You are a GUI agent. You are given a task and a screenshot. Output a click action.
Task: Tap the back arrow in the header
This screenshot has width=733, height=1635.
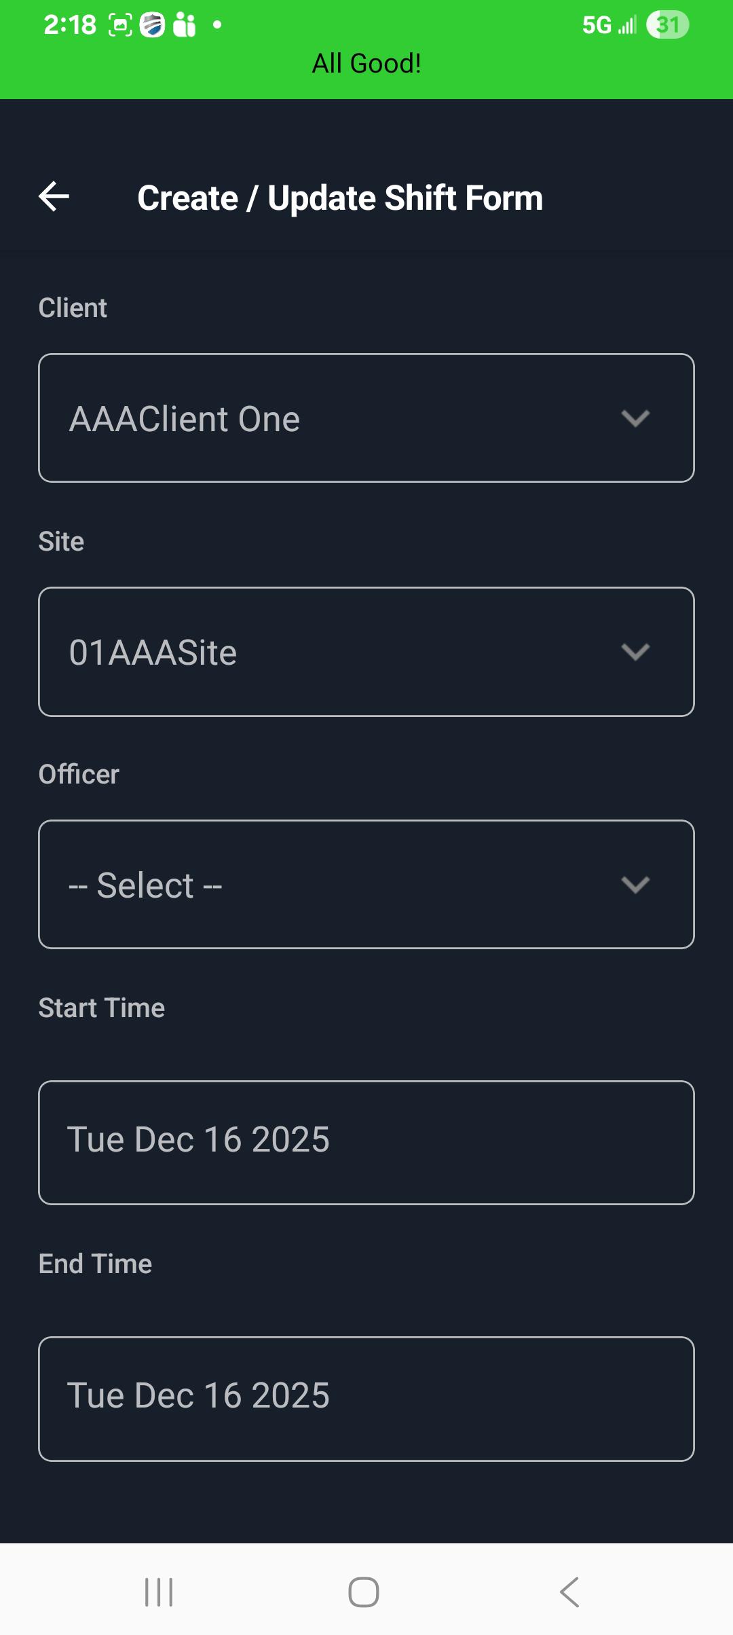[54, 197]
